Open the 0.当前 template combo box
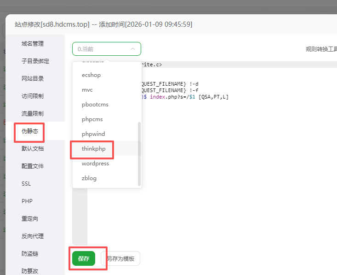 pyautogui.click(x=107, y=49)
